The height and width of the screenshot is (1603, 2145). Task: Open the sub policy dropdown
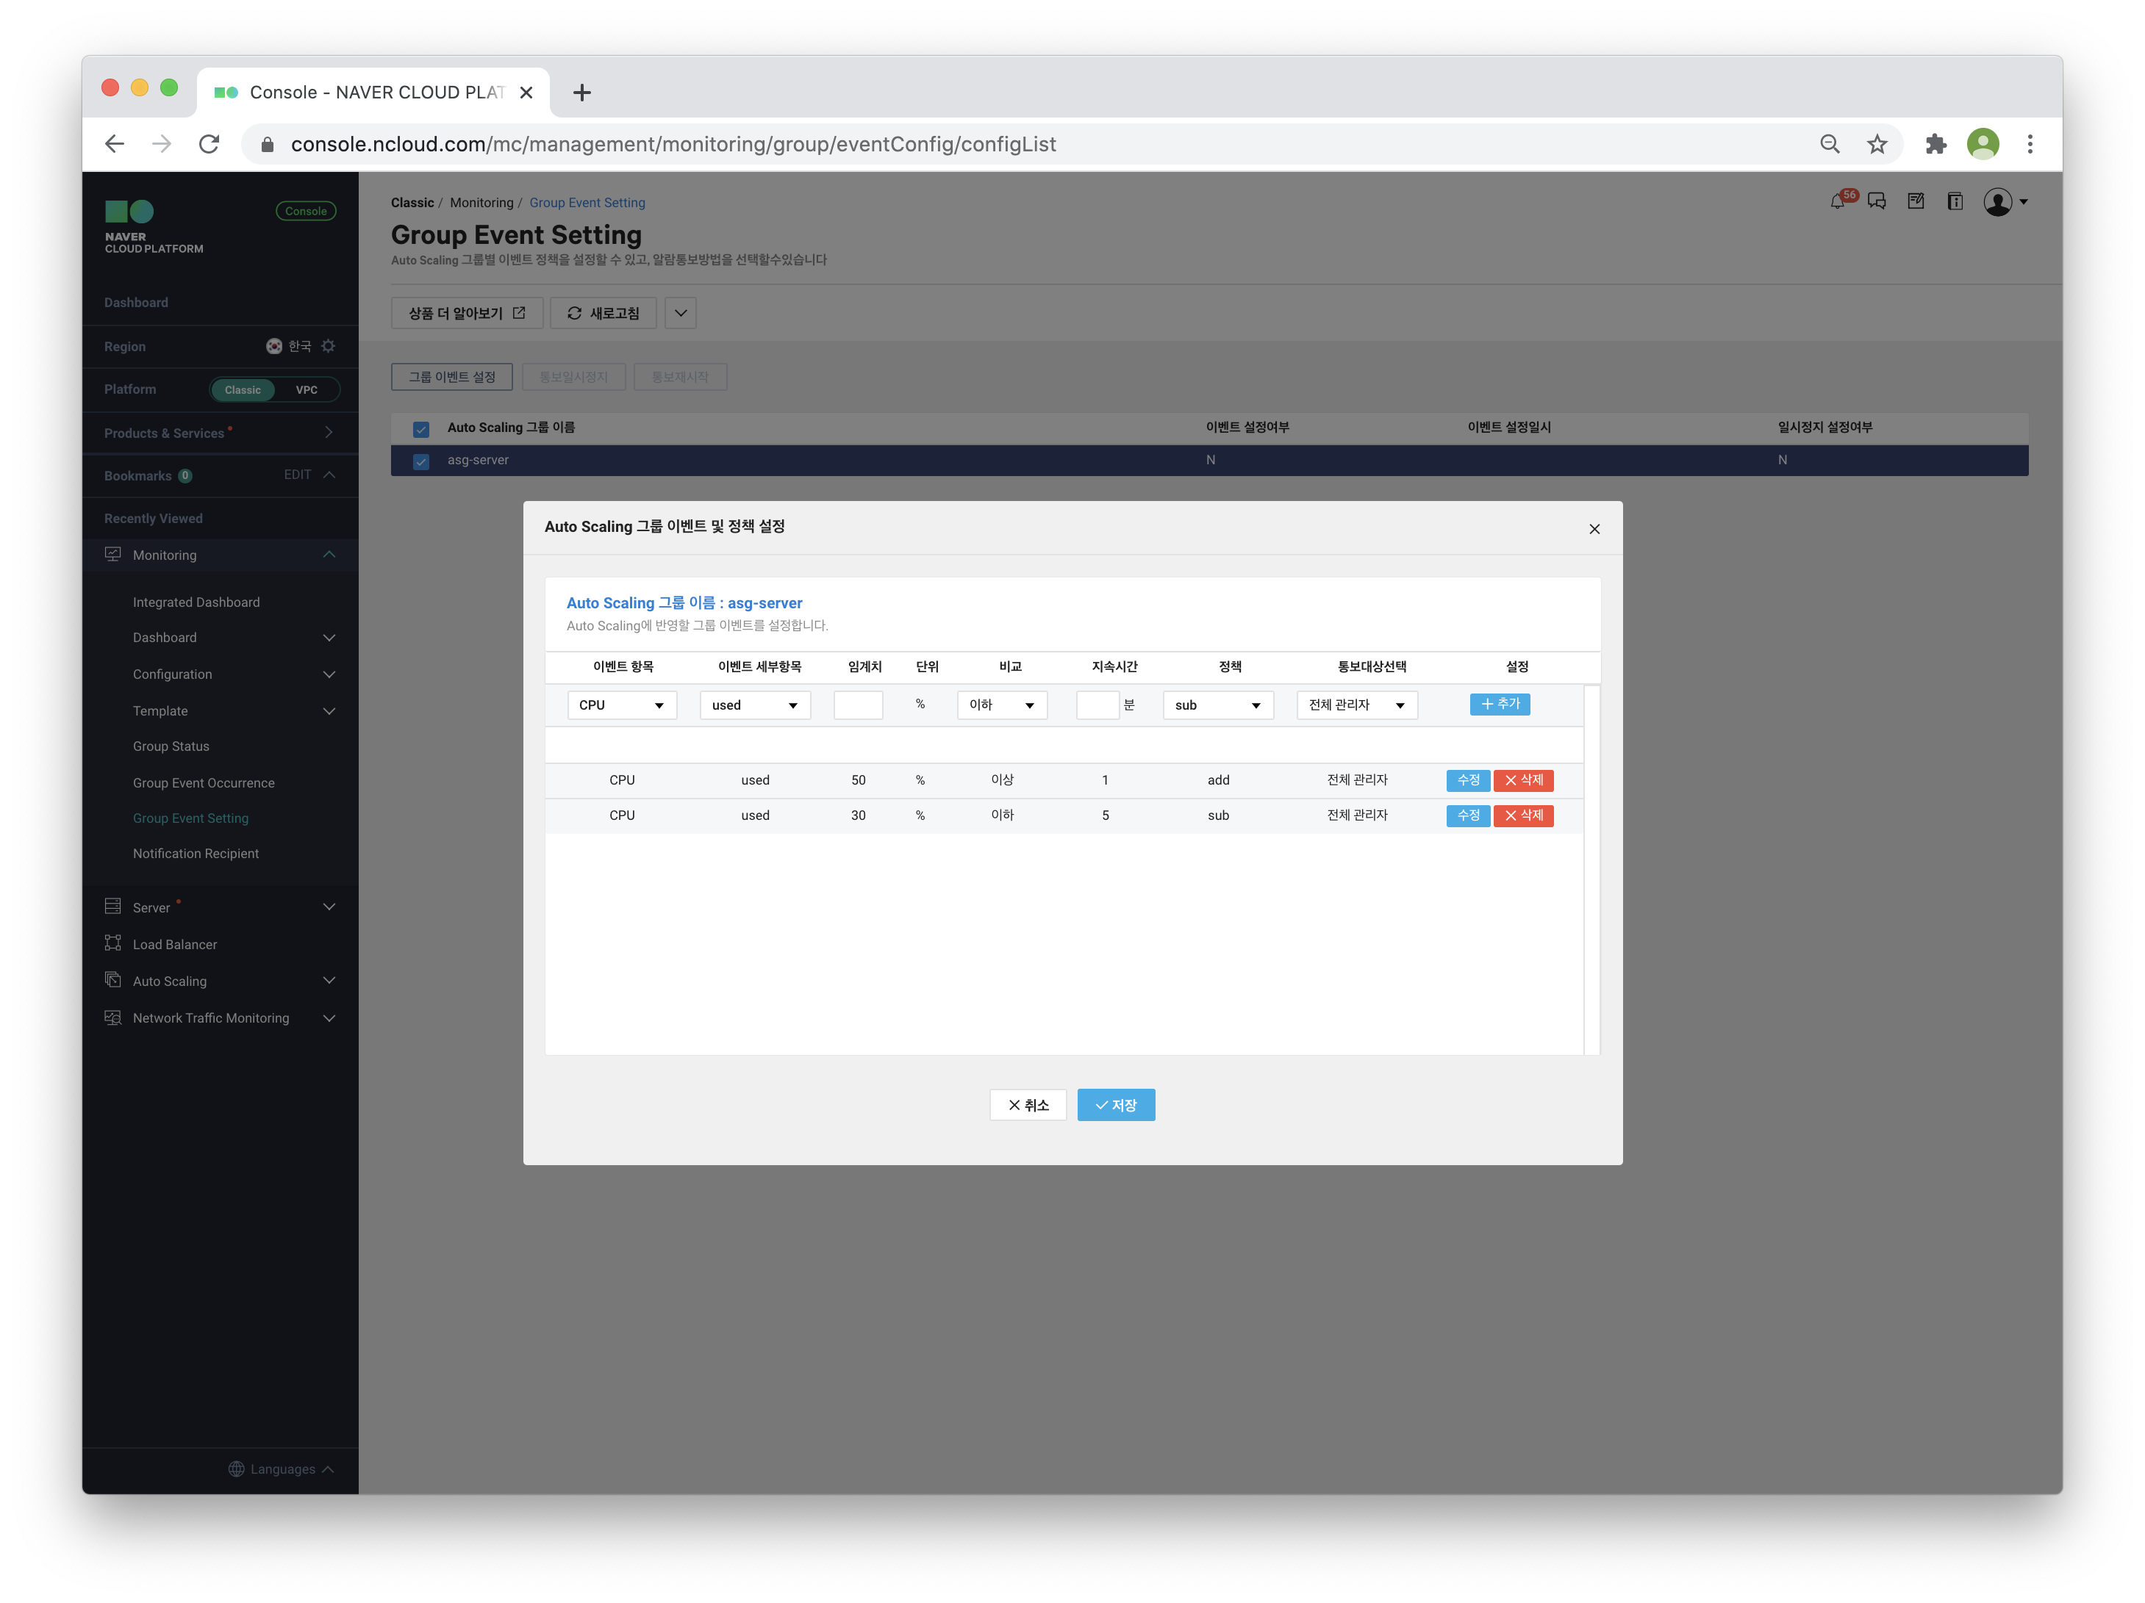pyautogui.click(x=1217, y=705)
